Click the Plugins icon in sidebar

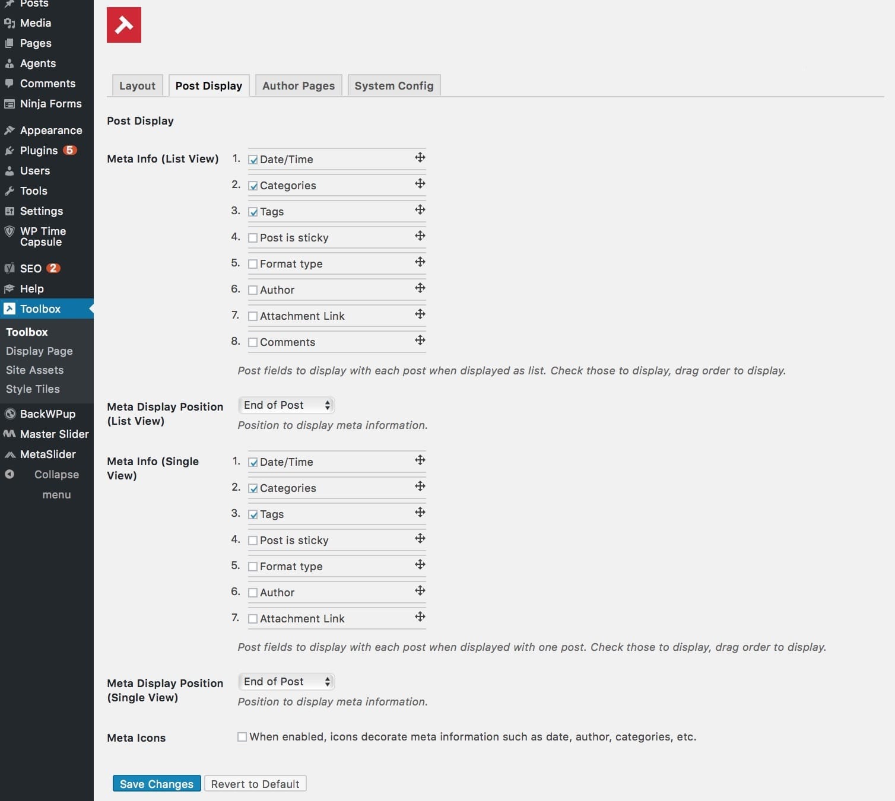(x=9, y=151)
